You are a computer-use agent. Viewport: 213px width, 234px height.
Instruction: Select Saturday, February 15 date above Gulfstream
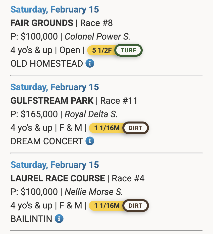55,87
